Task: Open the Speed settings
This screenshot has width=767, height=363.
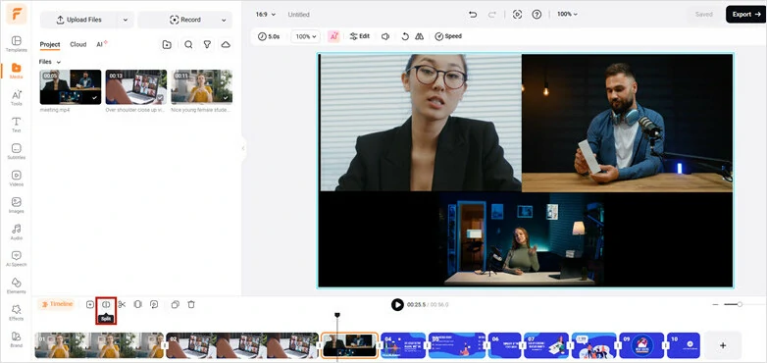Action: tap(448, 36)
